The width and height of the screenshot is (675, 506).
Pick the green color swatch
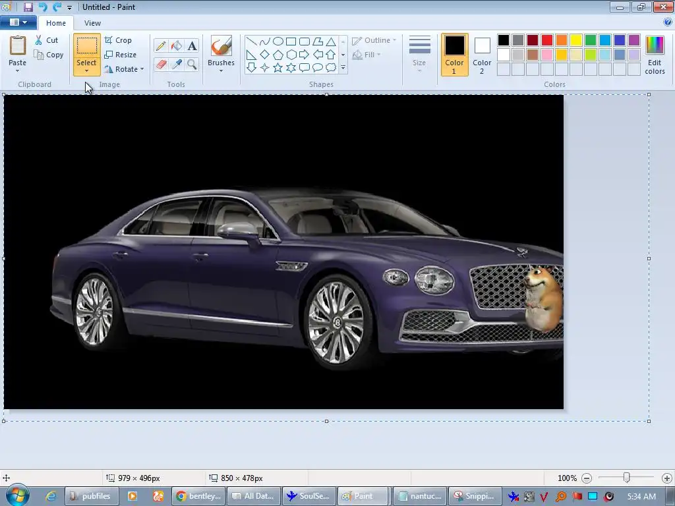(591, 40)
